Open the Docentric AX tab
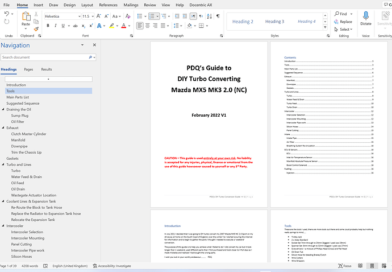The image size is (392, 272). click(201, 5)
